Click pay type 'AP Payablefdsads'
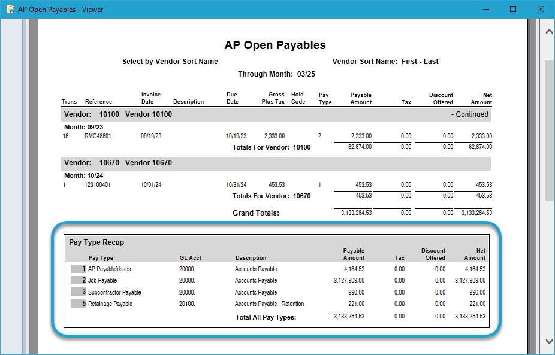This screenshot has width=555, height=355. pos(109,269)
